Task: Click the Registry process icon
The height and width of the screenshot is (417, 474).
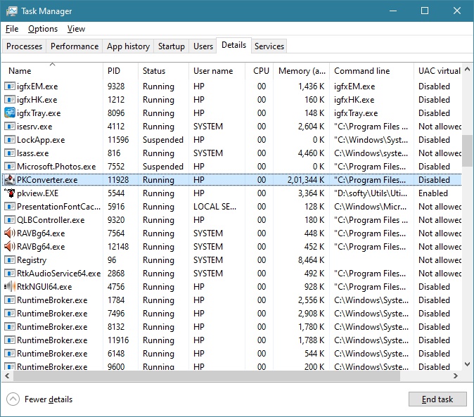Action: 10,260
